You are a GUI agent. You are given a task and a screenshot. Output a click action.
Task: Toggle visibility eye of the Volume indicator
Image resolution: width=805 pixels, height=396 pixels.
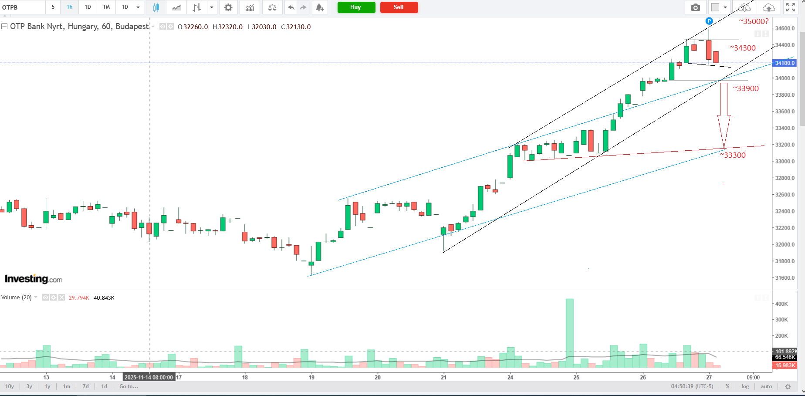pyautogui.click(x=45, y=298)
